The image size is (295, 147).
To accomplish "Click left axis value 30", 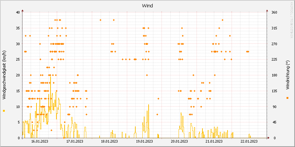I will click(x=18, y=44).
